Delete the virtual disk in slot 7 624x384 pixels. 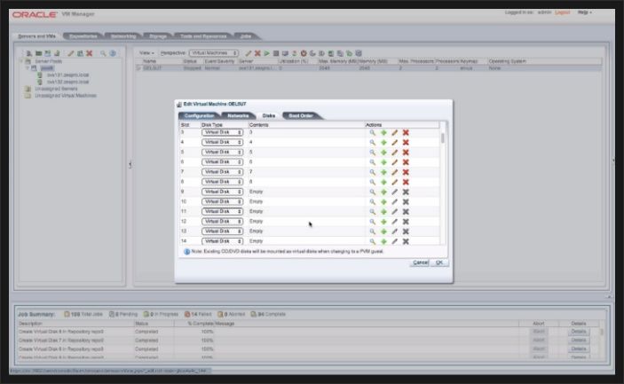[x=406, y=172]
